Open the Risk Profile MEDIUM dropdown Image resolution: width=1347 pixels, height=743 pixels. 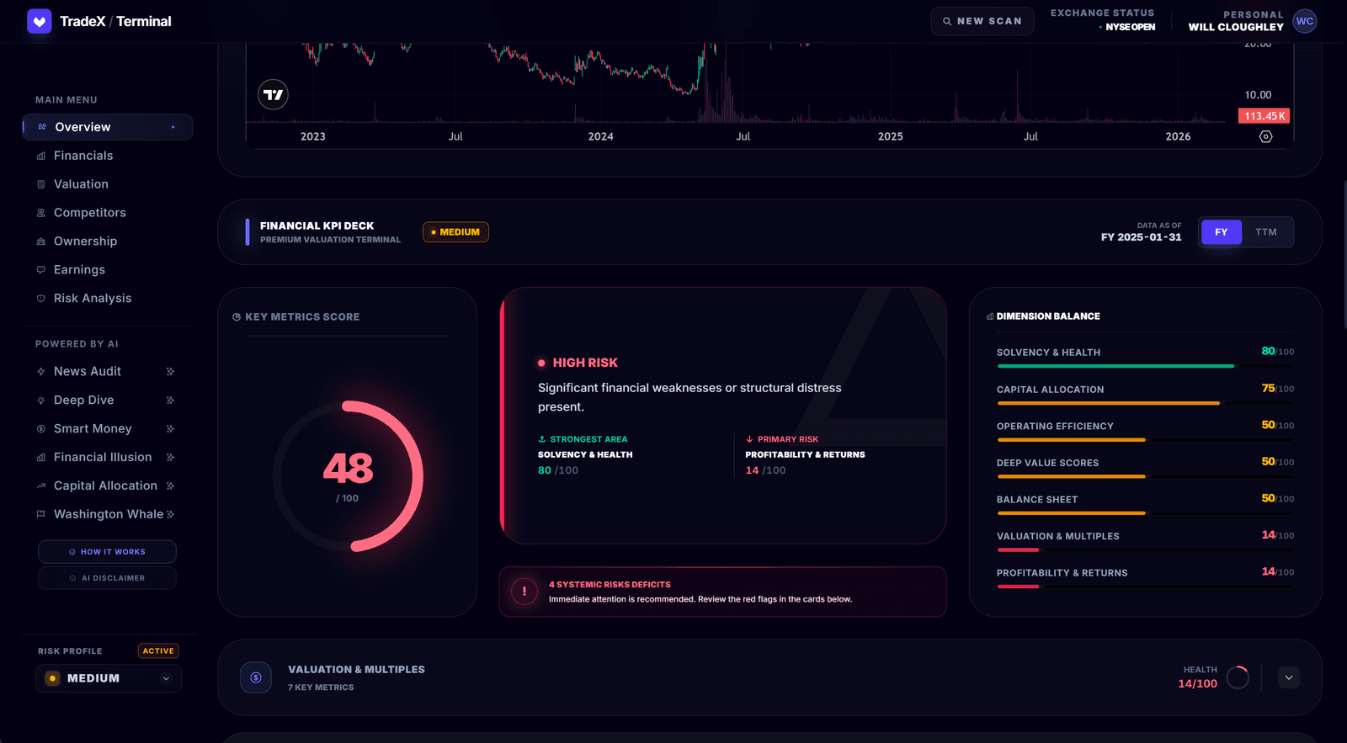coord(109,678)
